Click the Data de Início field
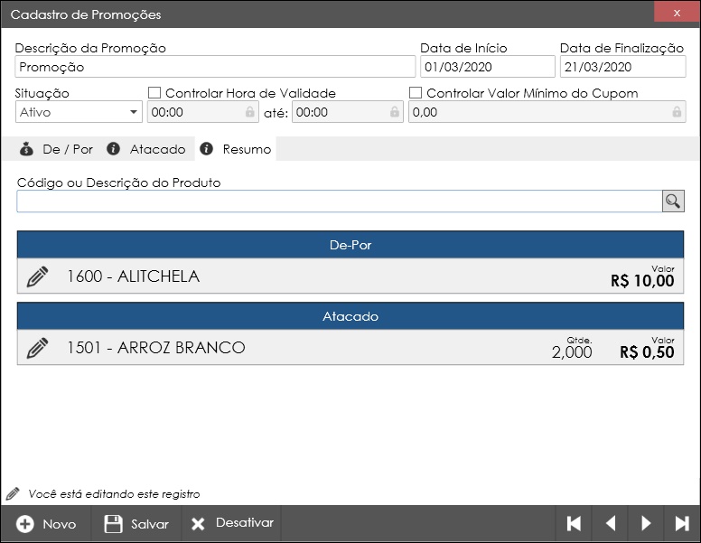701x543 pixels. [x=487, y=67]
